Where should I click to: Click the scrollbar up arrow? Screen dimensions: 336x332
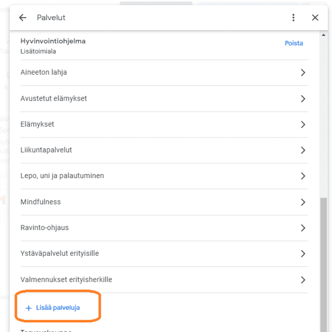pyautogui.click(x=324, y=35)
